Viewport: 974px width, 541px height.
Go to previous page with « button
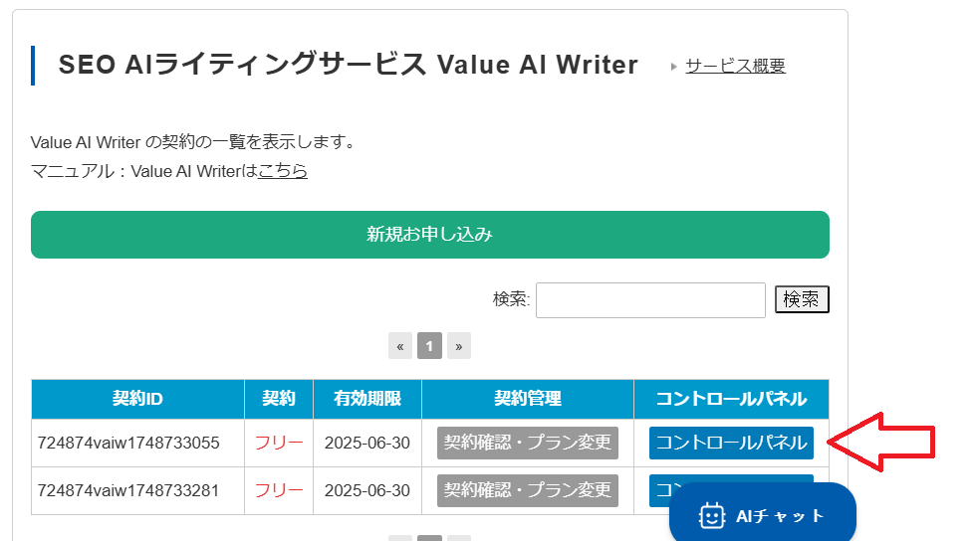coord(400,346)
